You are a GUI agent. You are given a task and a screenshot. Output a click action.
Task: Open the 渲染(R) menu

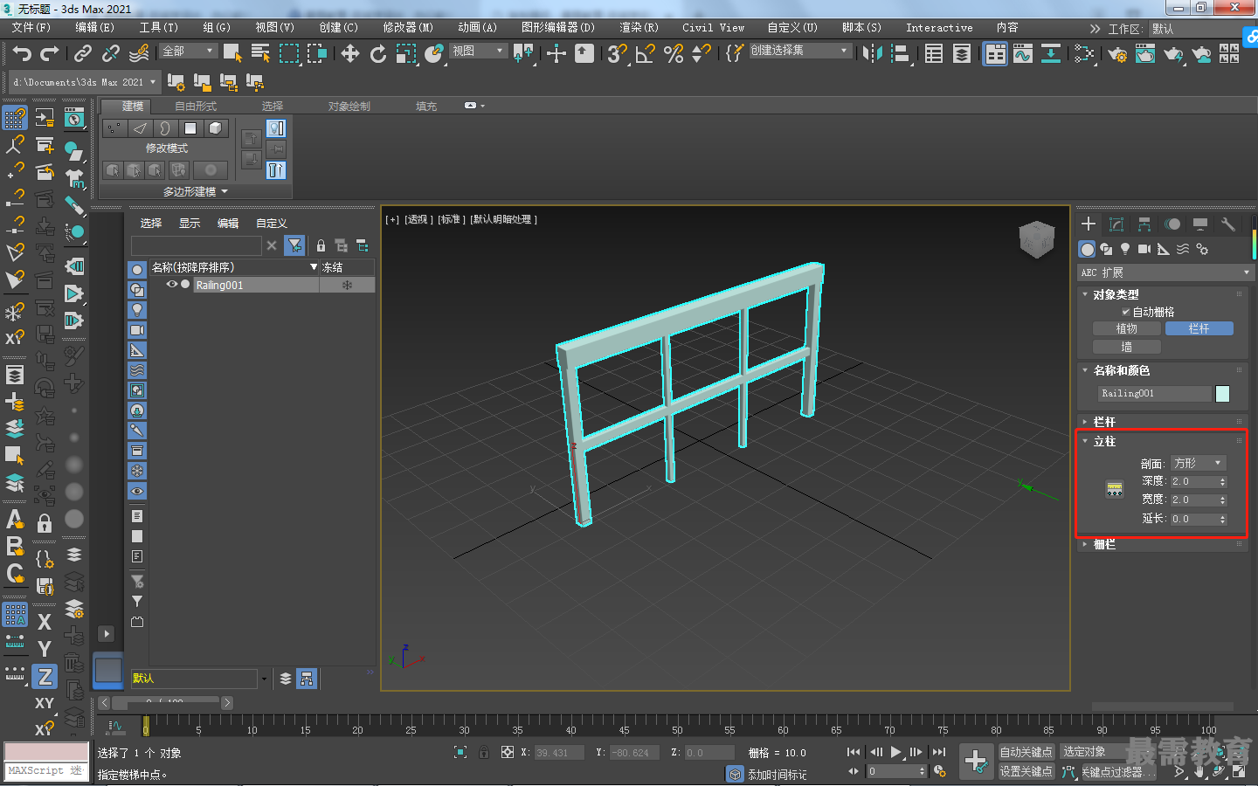(639, 28)
